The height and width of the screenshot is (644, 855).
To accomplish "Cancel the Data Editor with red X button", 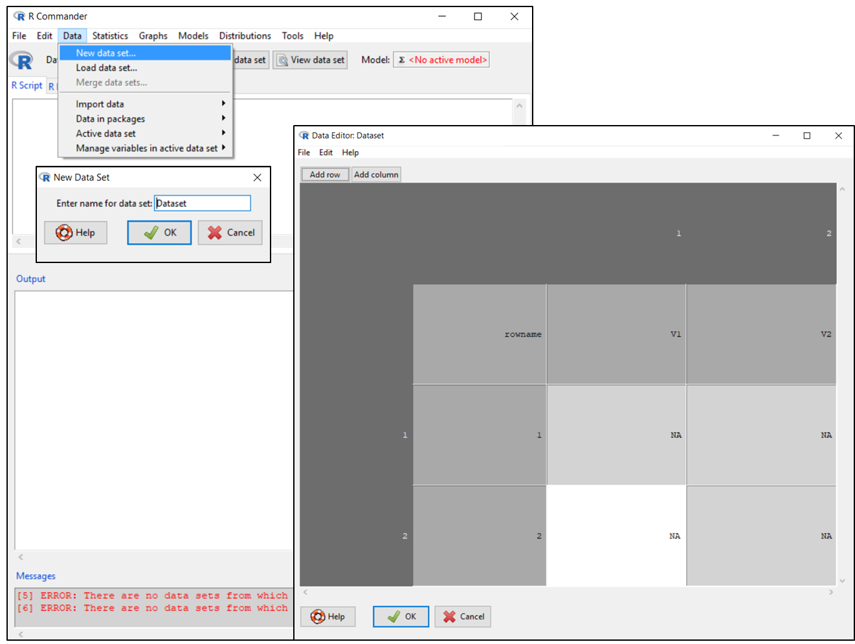I will tap(449, 617).
